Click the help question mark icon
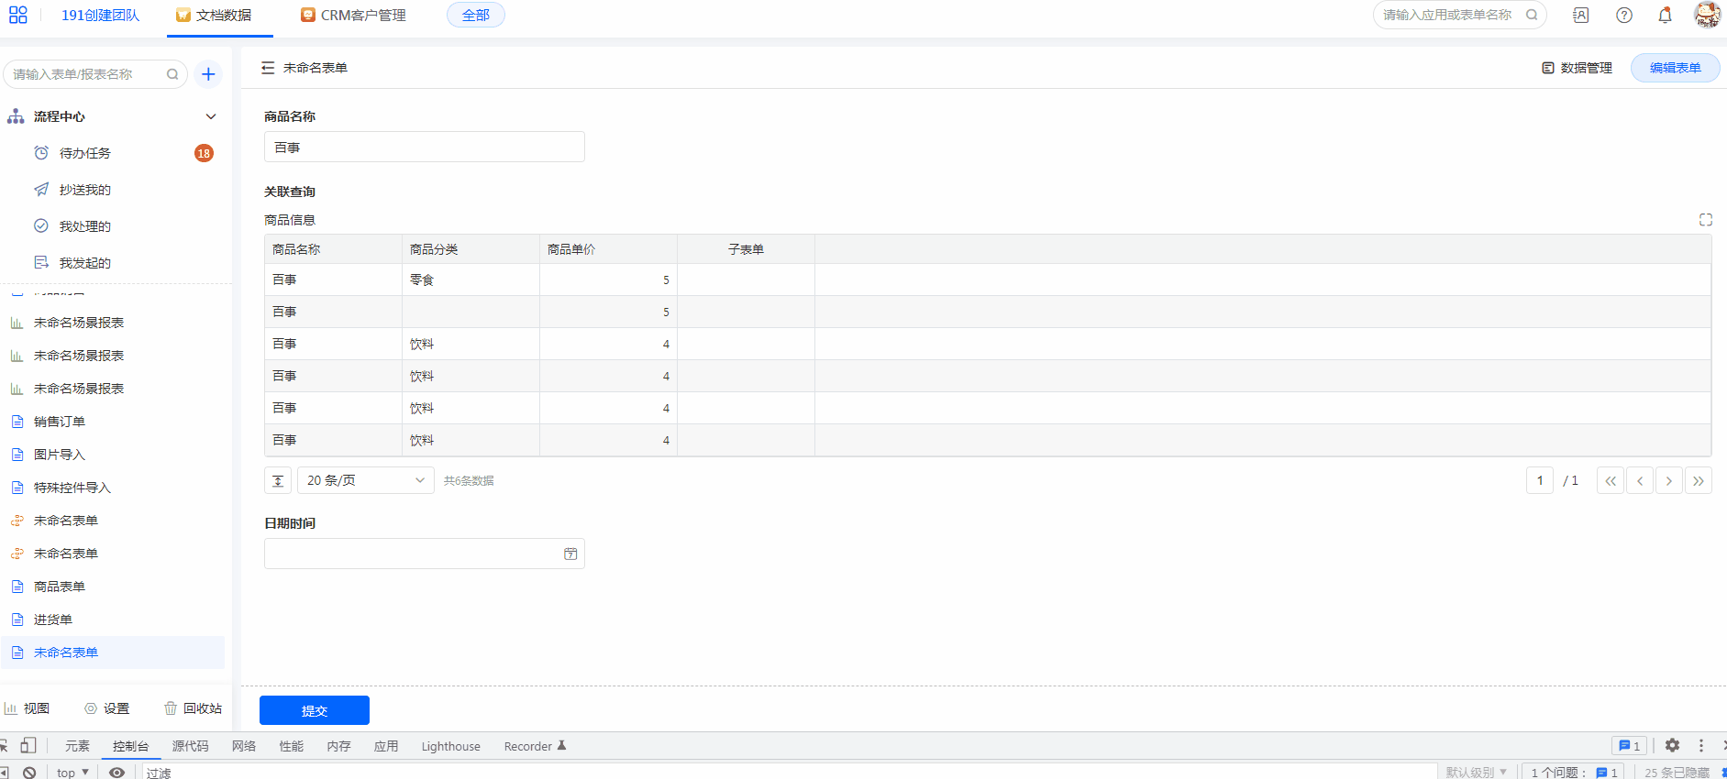This screenshot has width=1727, height=779. [x=1623, y=15]
